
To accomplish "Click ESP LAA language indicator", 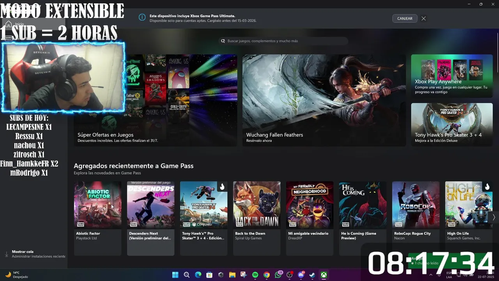I will (449, 275).
